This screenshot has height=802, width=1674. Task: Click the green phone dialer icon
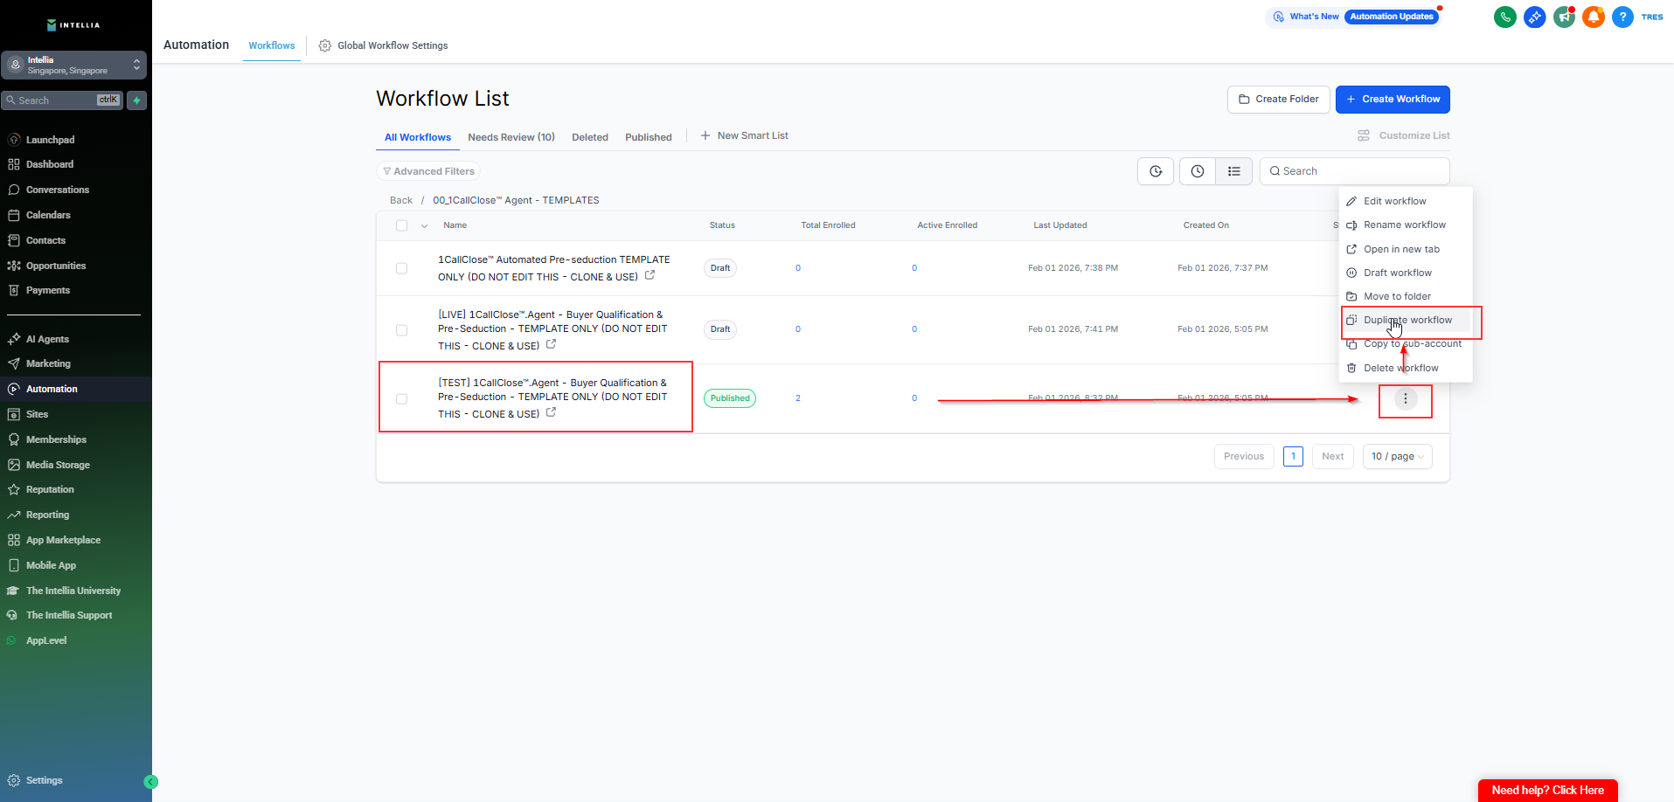point(1505,17)
